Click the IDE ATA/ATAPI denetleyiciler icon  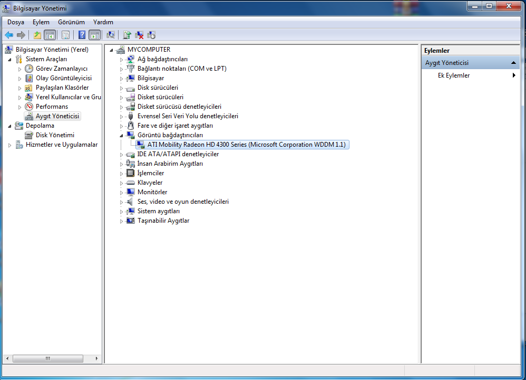(131, 154)
